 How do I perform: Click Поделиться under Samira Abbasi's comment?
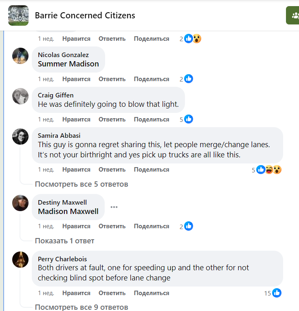pyautogui.click(x=152, y=170)
